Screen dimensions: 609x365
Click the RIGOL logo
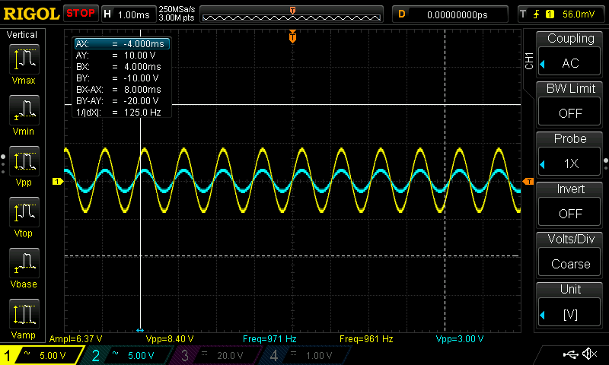[x=30, y=14]
